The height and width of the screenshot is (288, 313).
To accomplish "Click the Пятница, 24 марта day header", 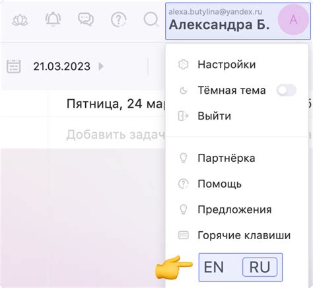I will (x=116, y=104).
